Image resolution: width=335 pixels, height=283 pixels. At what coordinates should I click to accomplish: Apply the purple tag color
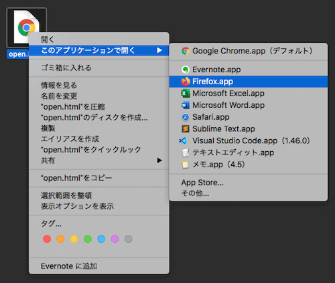click(115, 239)
